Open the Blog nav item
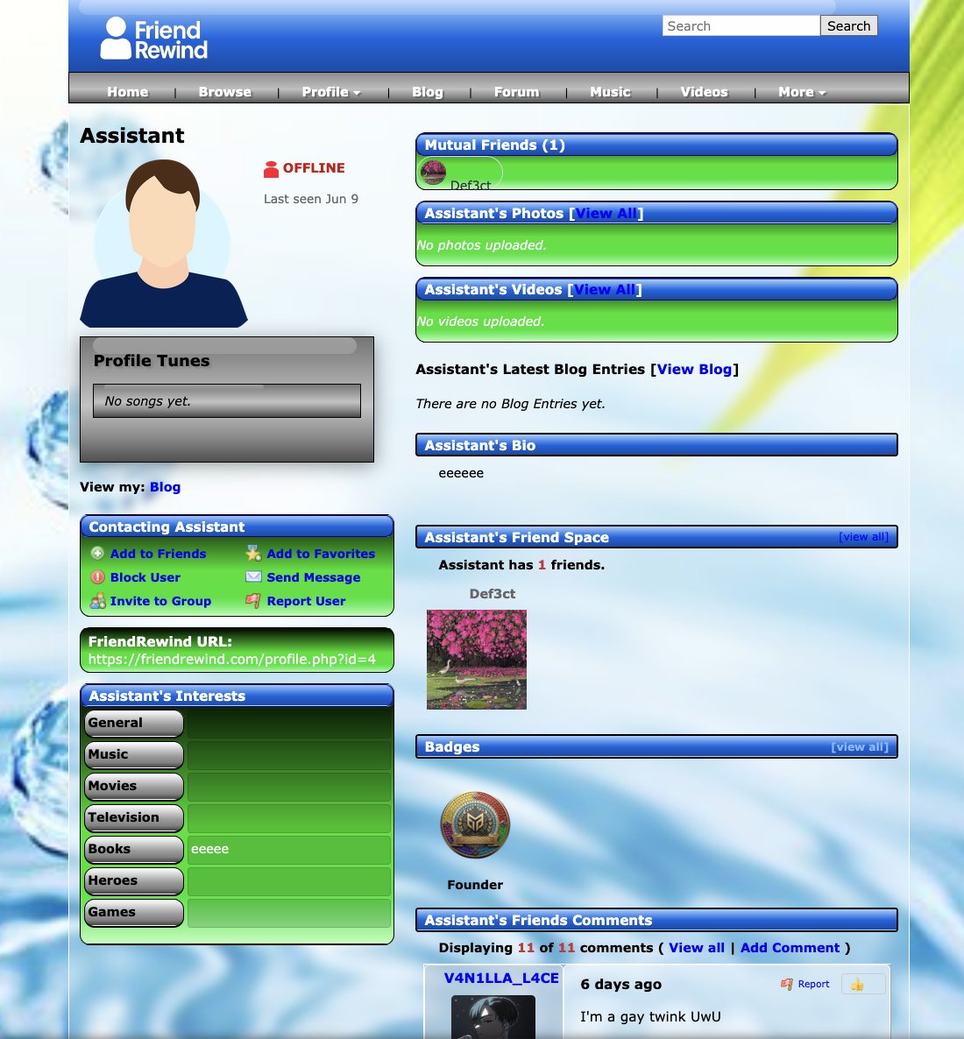Image resolution: width=964 pixels, height=1039 pixels. point(428,92)
